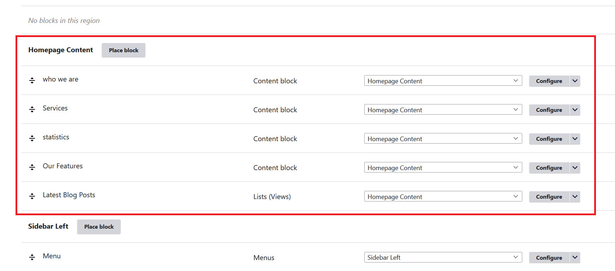Place block in Homepage Content region
Screen dimensions: 615x271
(x=123, y=50)
